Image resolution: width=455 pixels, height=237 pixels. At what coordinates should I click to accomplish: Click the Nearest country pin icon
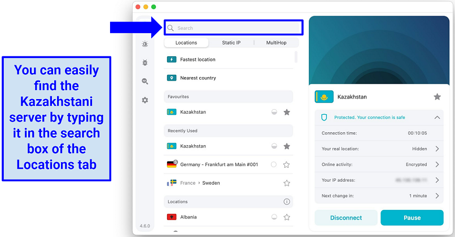pyautogui.click(x=172, y=78)
